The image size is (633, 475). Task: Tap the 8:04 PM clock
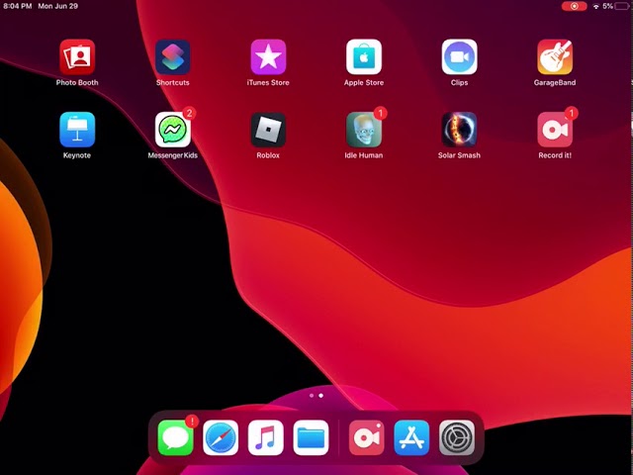click(18, 6)
